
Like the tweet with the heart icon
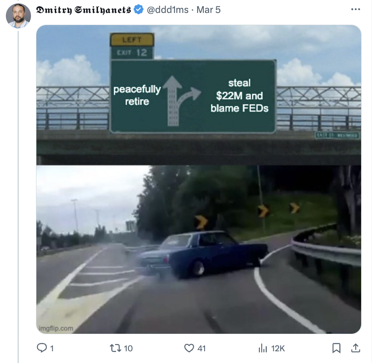tap(189, 348)
